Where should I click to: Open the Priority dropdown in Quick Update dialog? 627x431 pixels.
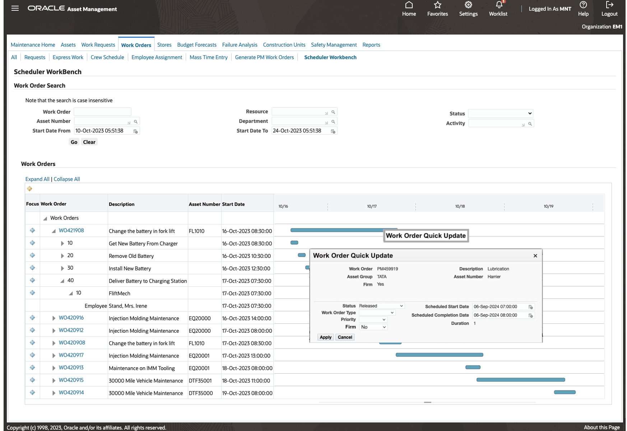coord(373,319)
